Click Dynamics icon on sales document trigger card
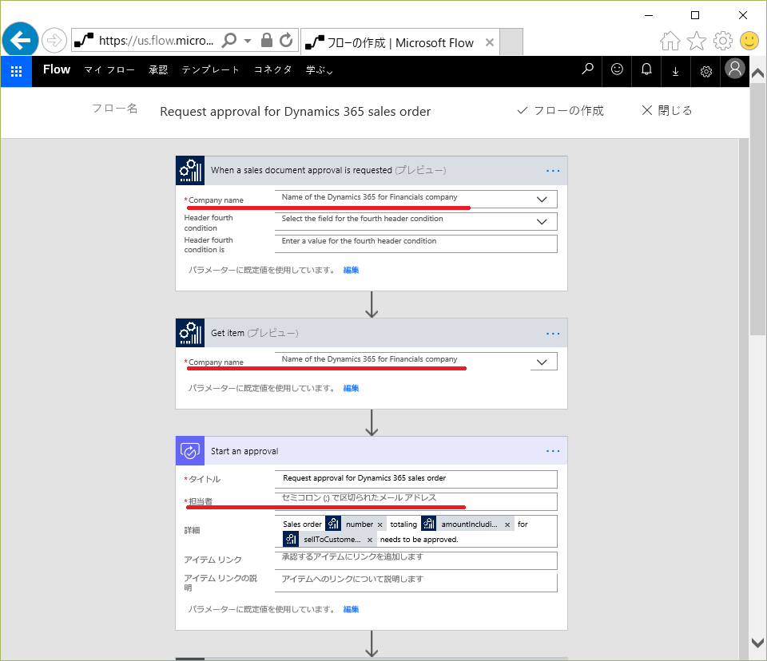 (190, 170)
